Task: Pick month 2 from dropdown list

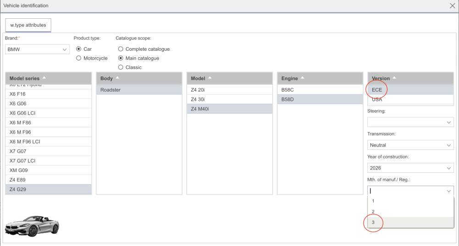Action: click(410, 212)
